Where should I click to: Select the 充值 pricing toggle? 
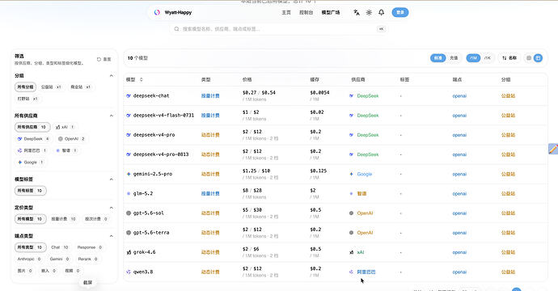point(454,58)
